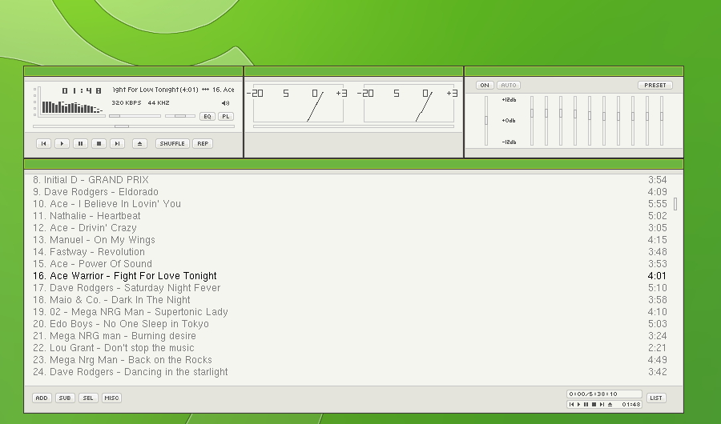Image resolution: width=721 pixels, height=424 pixels.
Task: Click the spectrum analyzer visualization
Action: pyautogui.click(x=72, y=107)
